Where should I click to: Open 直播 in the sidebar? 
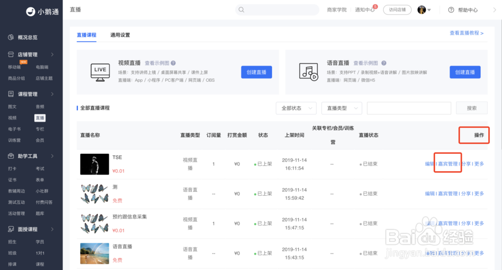tap(40, 118)
